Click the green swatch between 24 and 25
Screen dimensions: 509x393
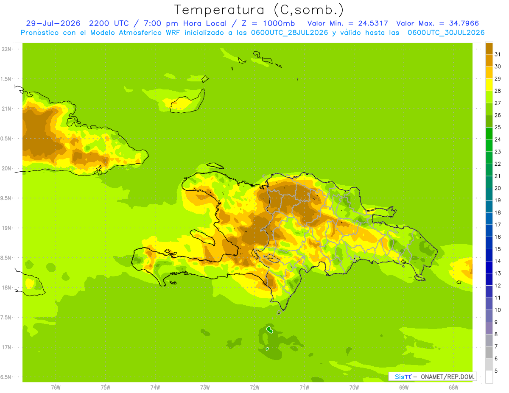[x=489, y=133]
